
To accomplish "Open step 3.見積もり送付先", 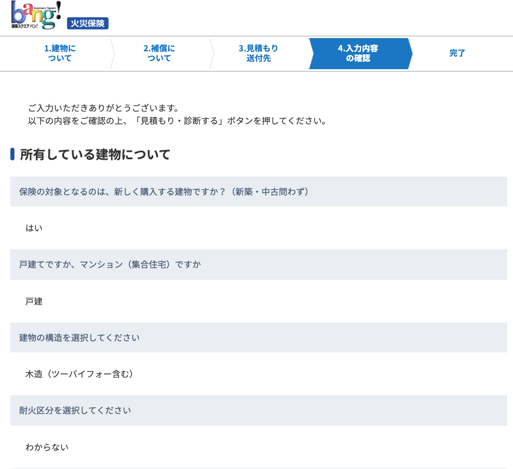I will coord(258,53).
